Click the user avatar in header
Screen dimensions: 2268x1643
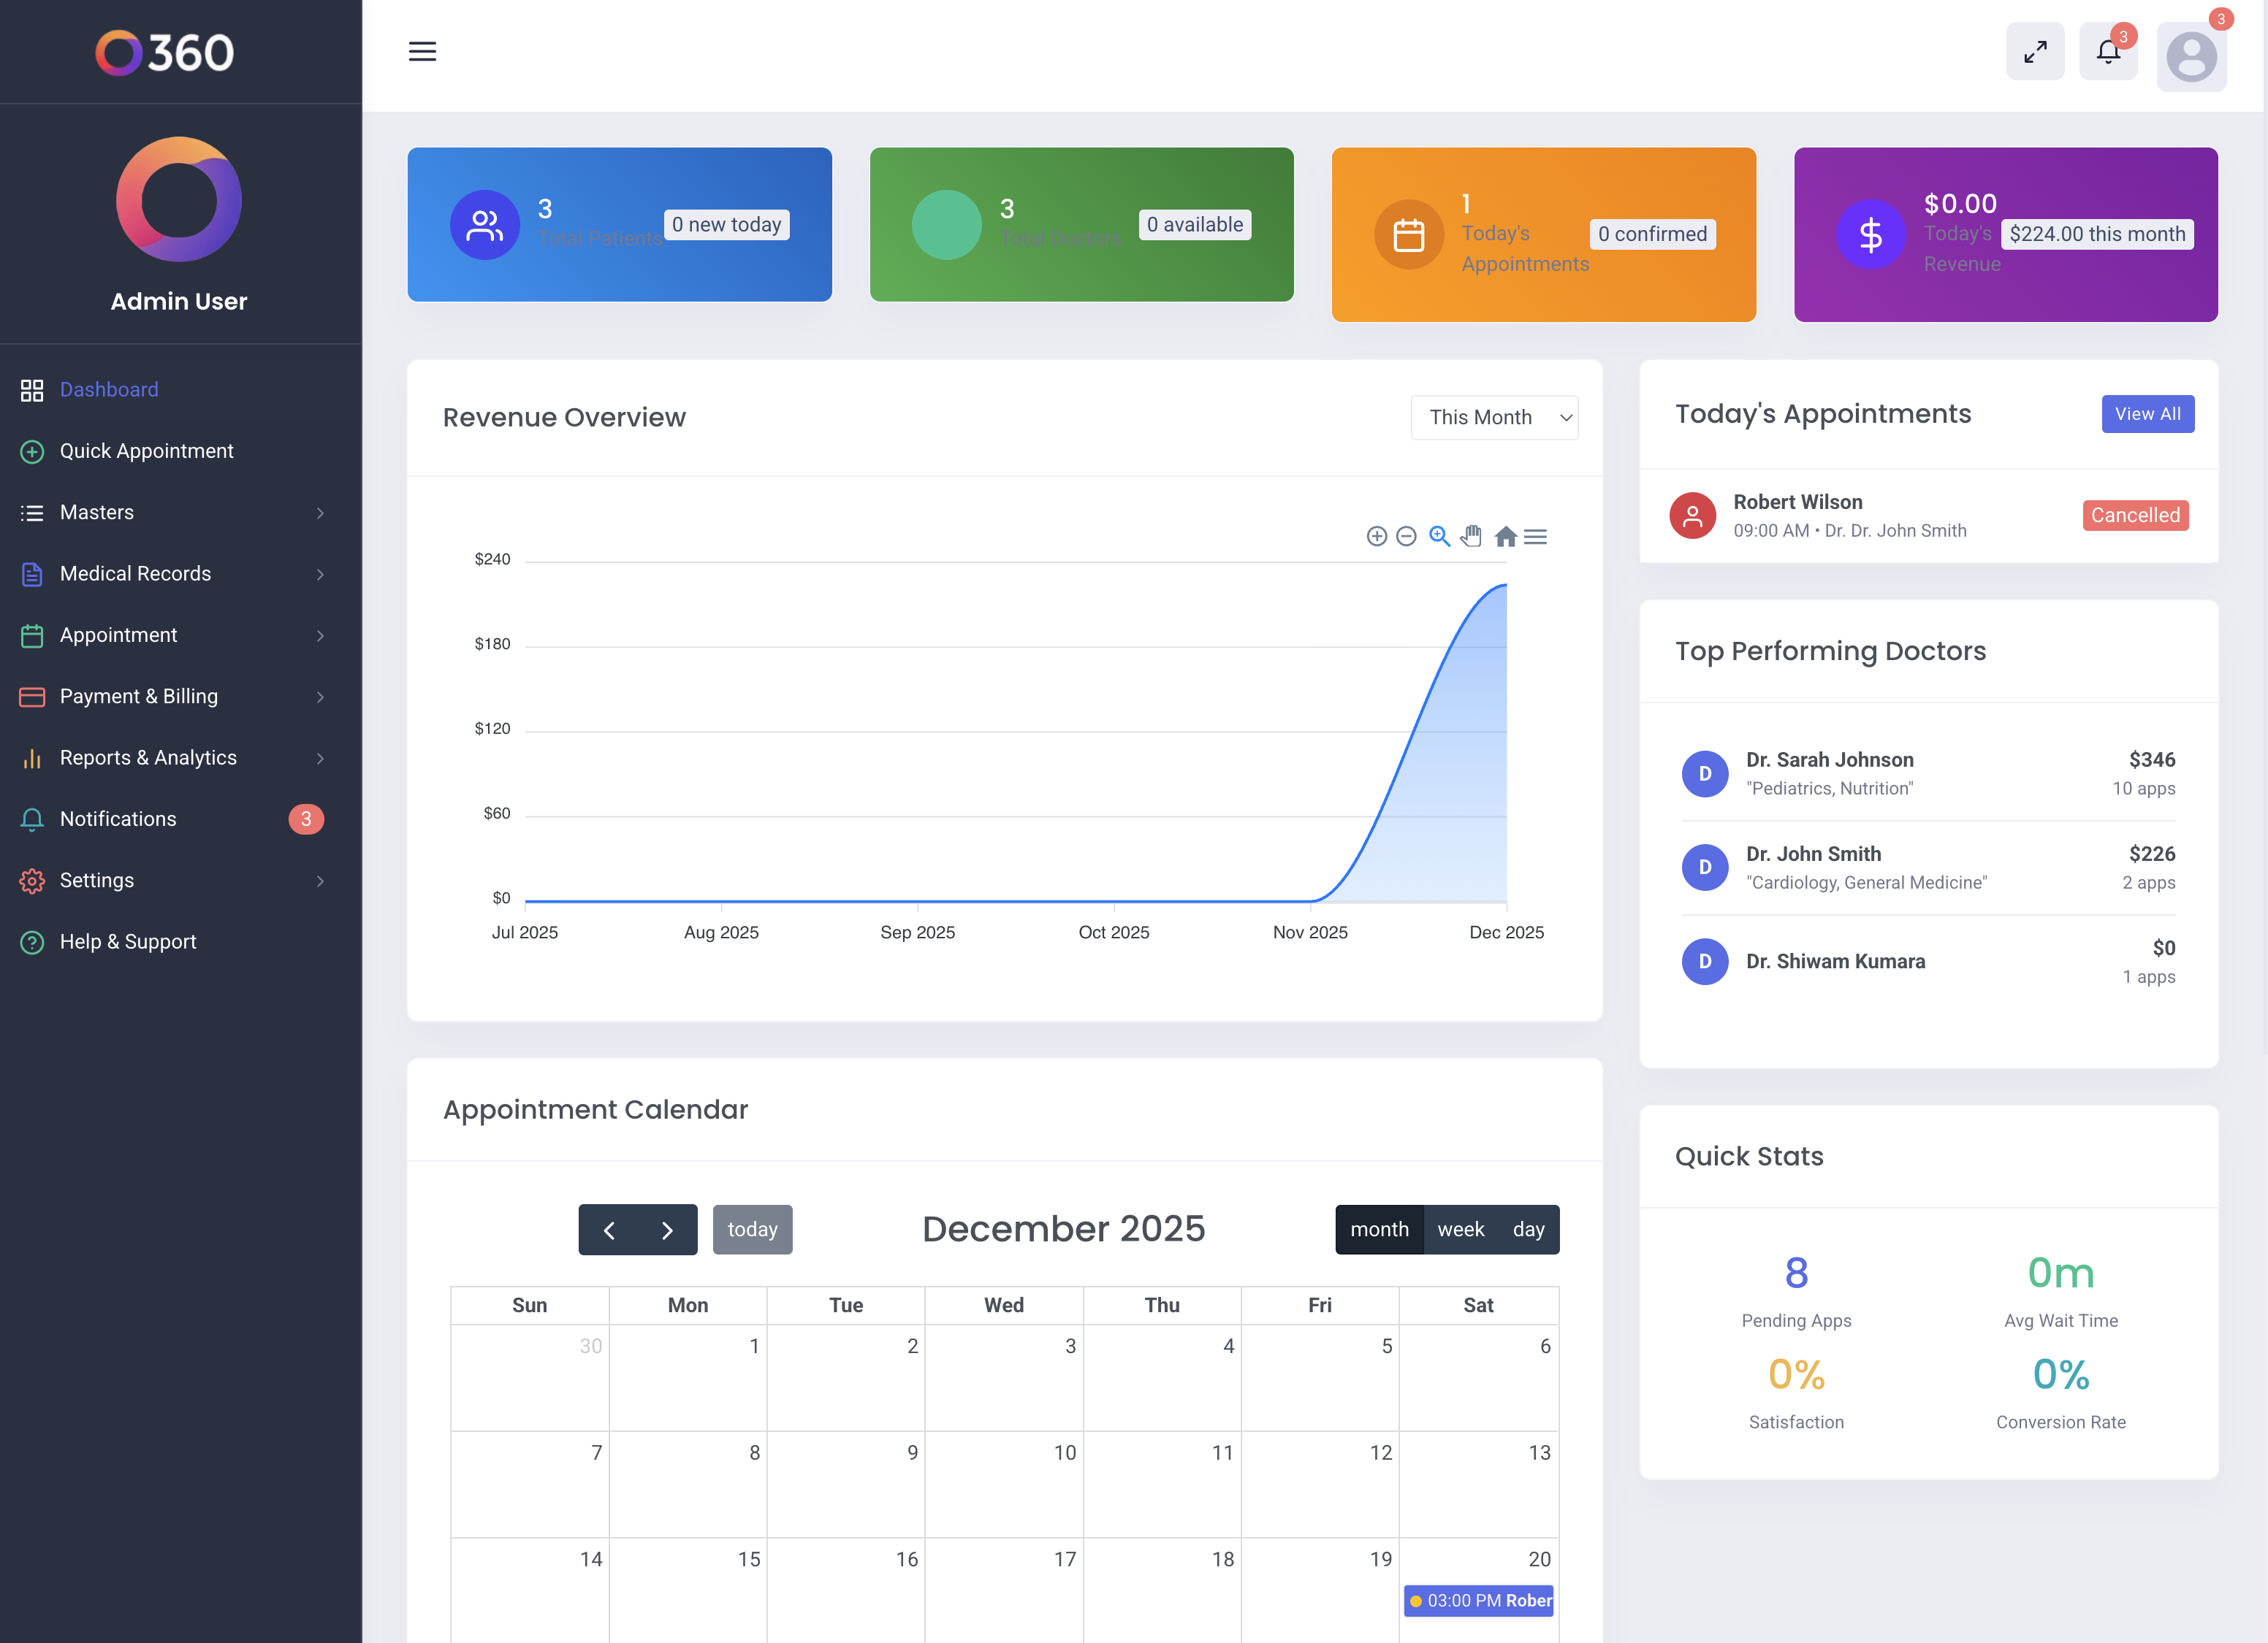click(2190, 57)
